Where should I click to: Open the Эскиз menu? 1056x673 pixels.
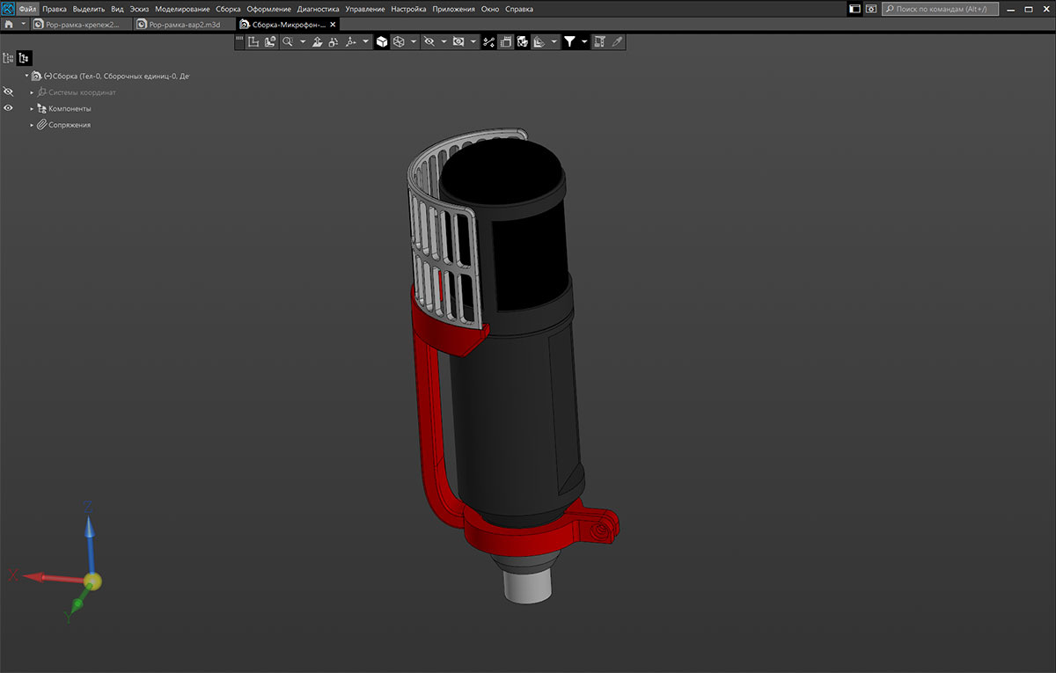[x=139, y=9]
